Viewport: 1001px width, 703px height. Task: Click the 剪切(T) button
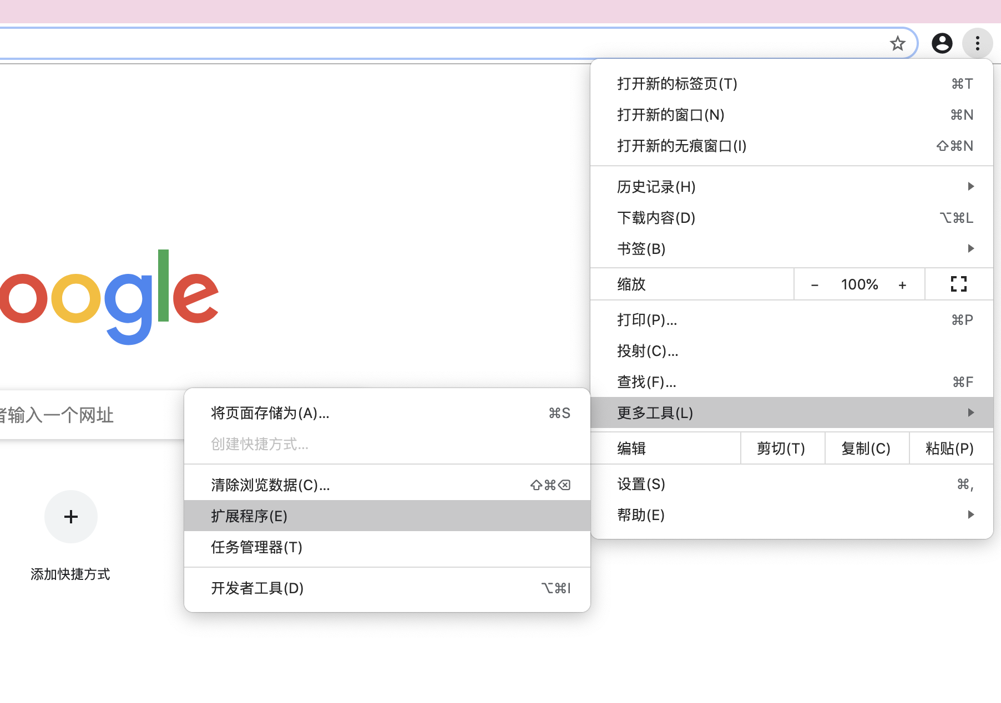coord(782,448)
